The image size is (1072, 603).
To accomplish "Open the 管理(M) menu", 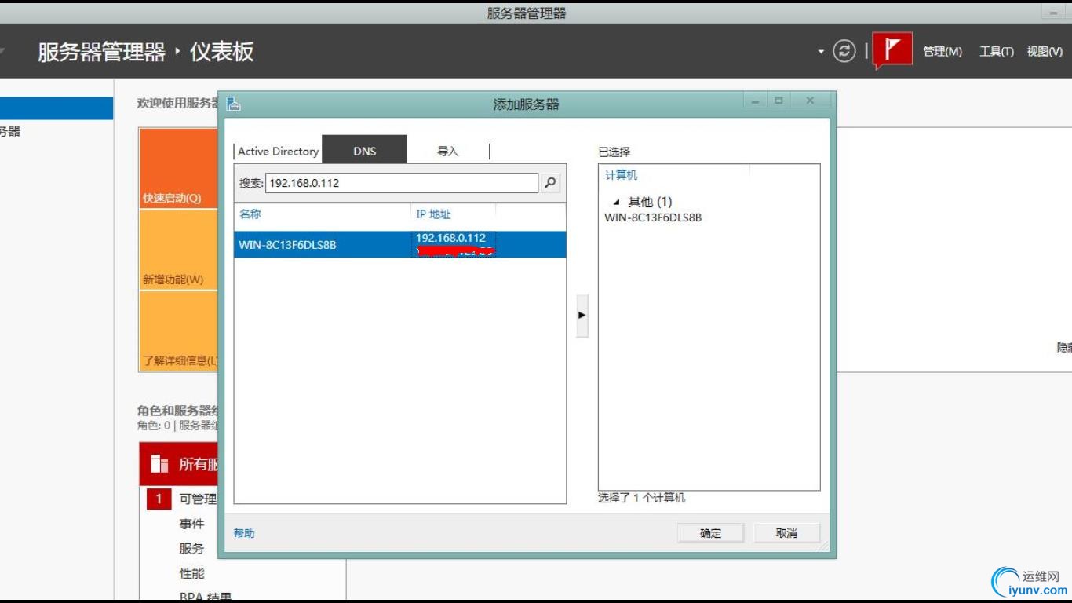I will tap(943, 52).
